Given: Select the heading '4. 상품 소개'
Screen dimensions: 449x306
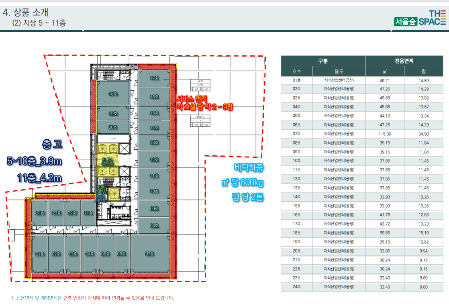Looking at the screenshot, I should (26, 12).
